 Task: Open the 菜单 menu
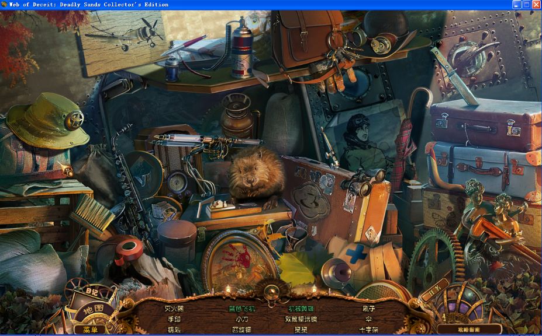tap(90, 330)
